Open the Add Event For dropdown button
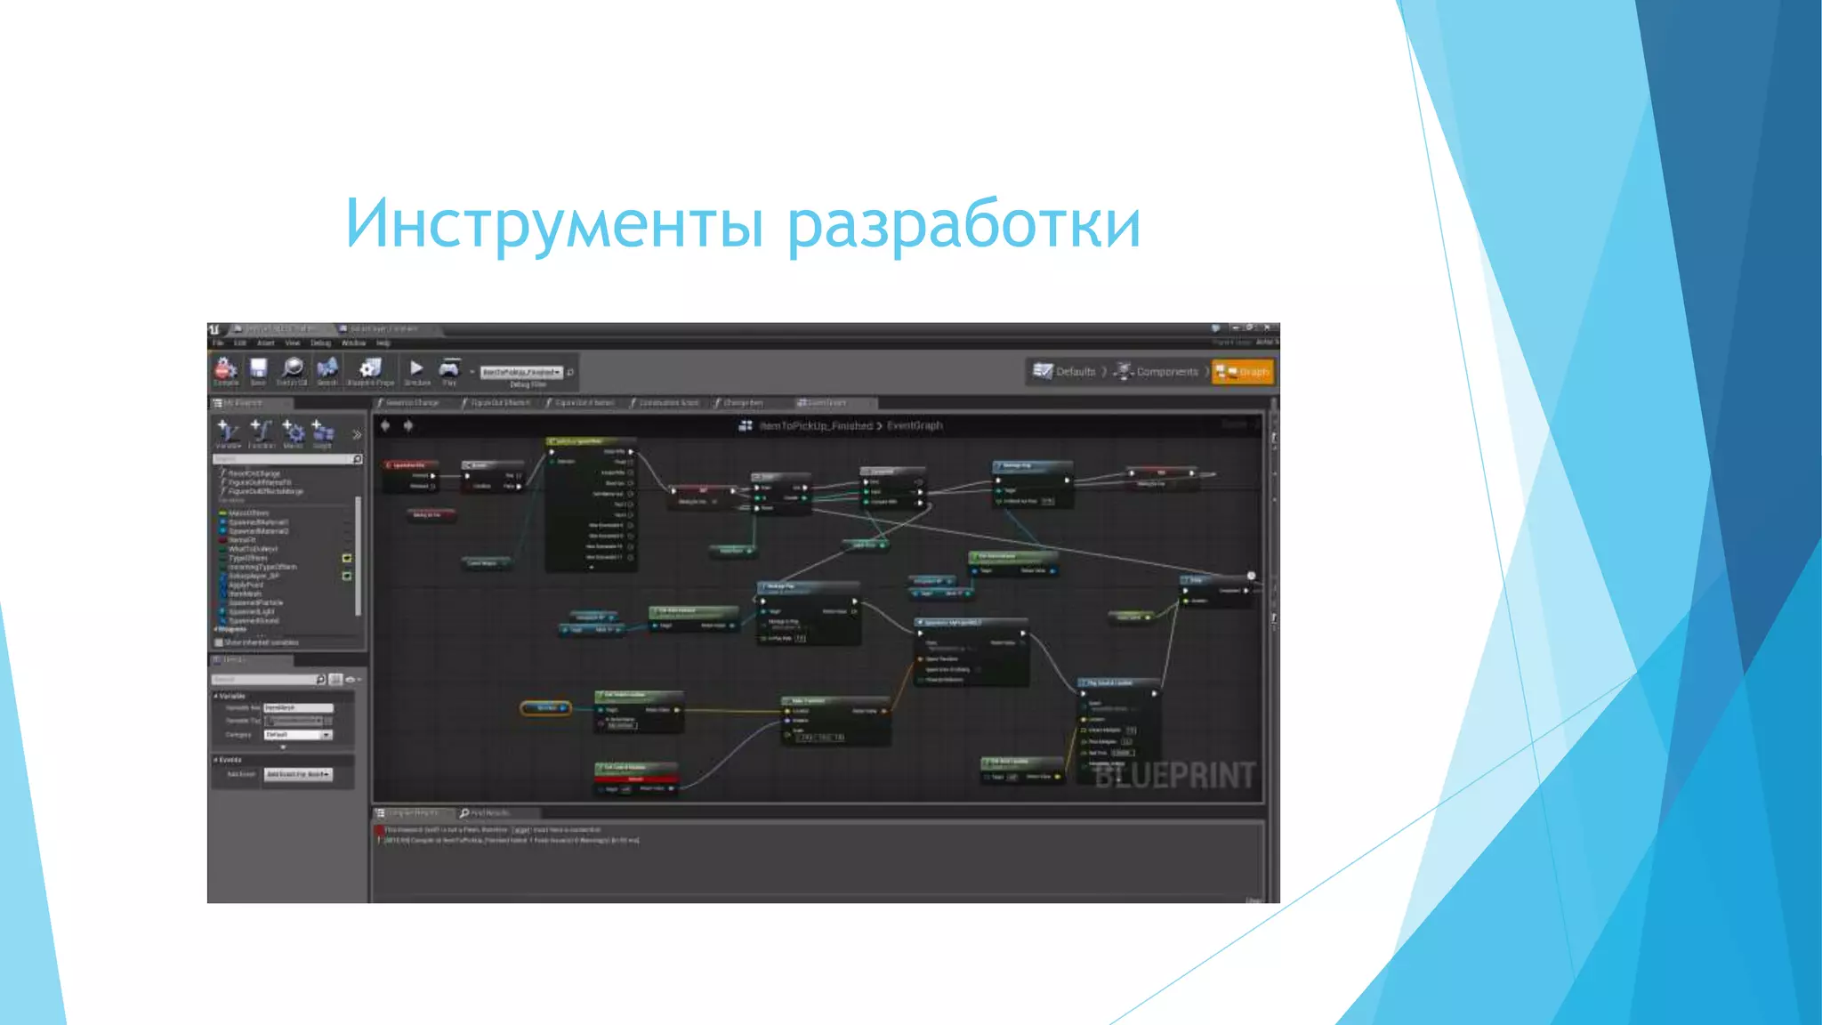The width and height of the screenshot is (1822, 1025). click(298, 774)
